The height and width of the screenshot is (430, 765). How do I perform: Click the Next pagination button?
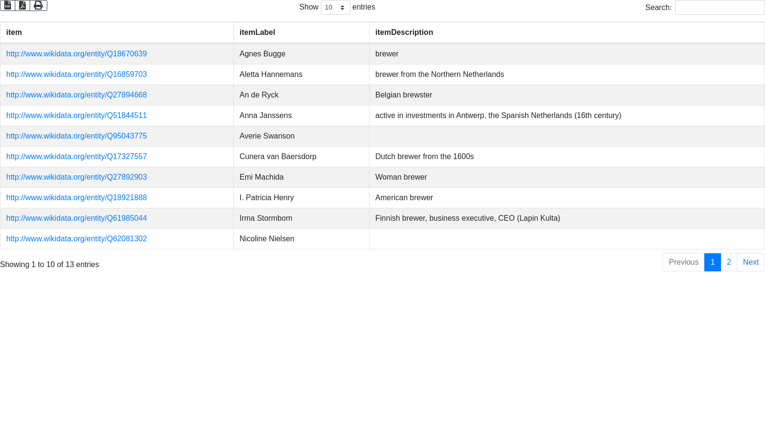(x=751, y=262)
